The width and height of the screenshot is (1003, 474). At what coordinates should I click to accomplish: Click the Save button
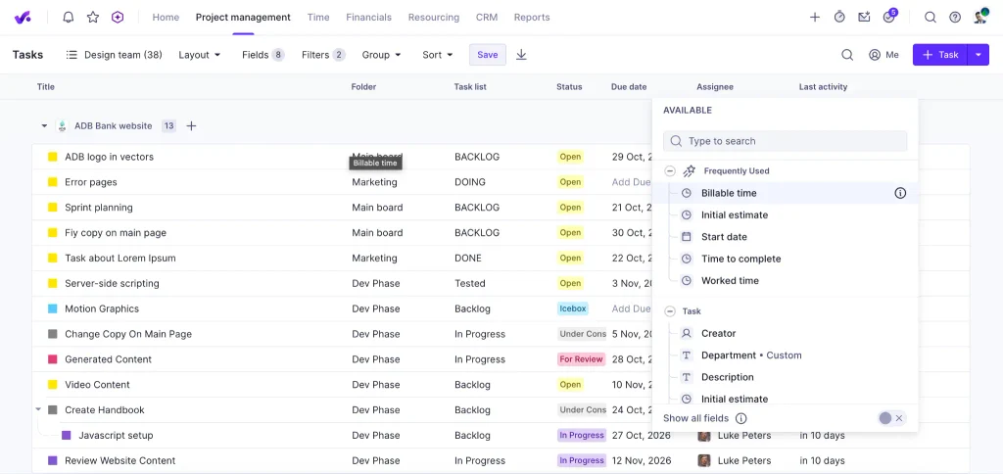tap(488, 55)
